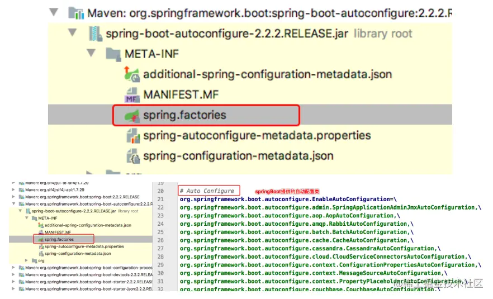Screen dimensions: 493x299
Task: Select MANIFEST.MF in the enlarged tree
Action: click(181, 94)
